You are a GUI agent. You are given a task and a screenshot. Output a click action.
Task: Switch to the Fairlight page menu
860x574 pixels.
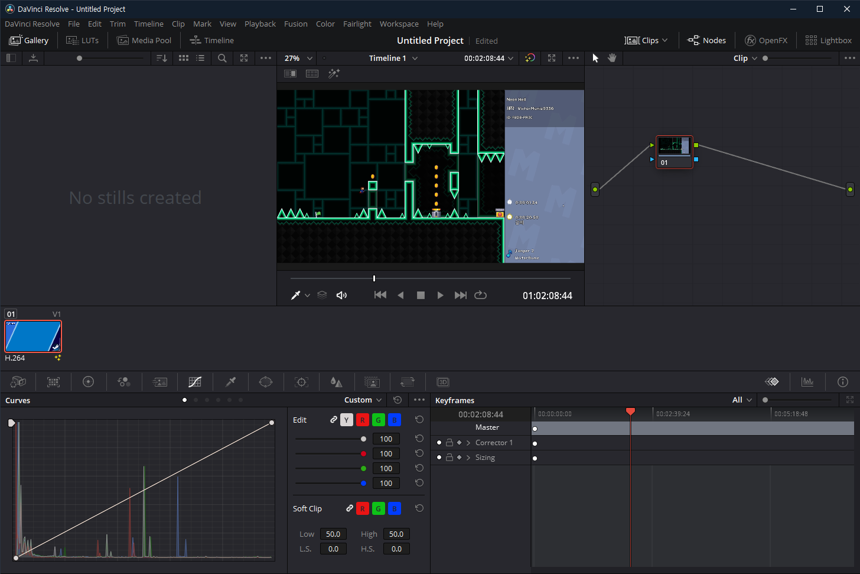(357, 24)
